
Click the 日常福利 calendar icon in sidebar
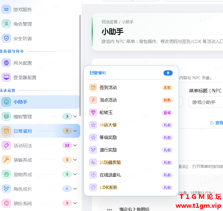coord(6,131)
